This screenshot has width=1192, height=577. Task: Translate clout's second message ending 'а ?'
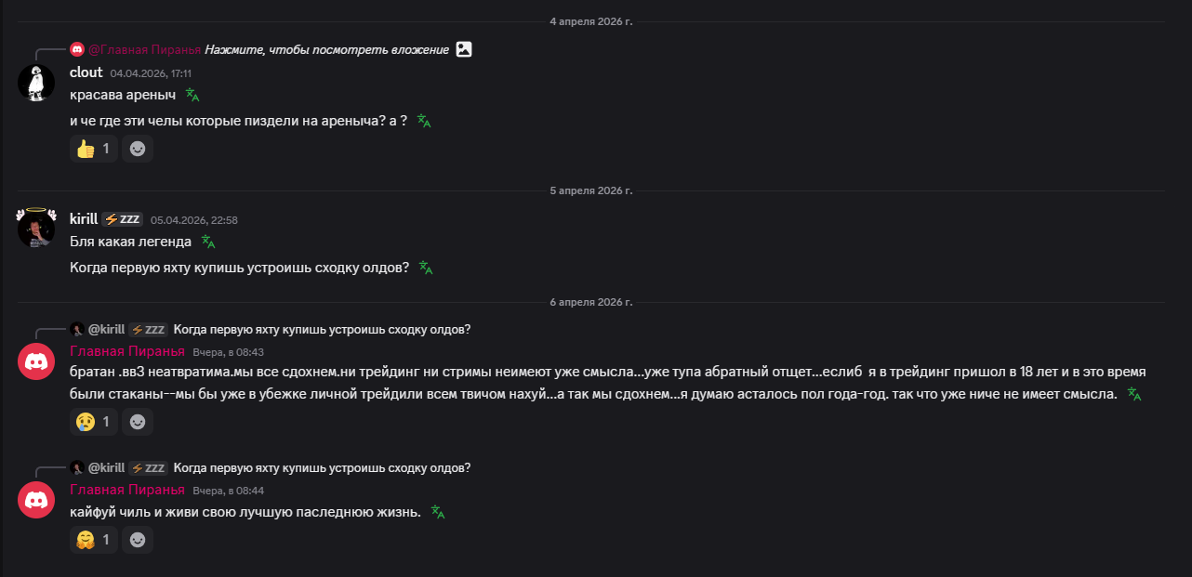point(424,121)
